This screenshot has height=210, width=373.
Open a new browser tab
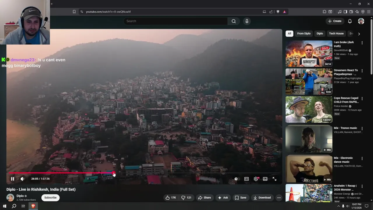[x=52, y=4]
